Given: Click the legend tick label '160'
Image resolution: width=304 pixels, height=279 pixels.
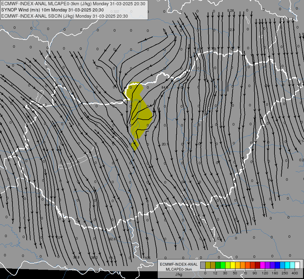Looking at the screenshot, I should point(275,273).
